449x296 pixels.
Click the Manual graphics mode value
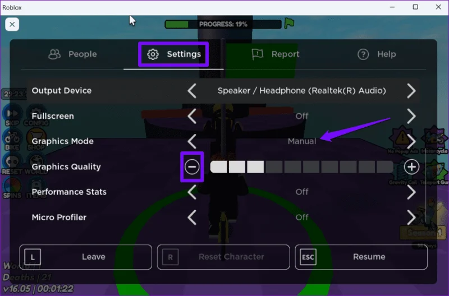click(302, 141)
